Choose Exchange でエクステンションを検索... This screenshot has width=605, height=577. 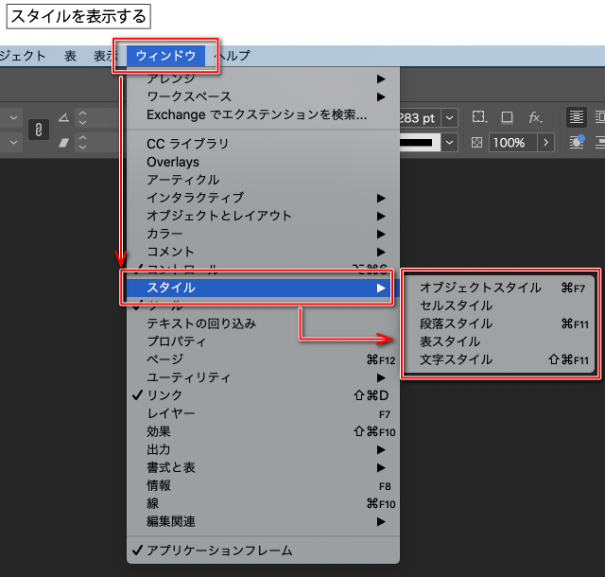click(263, 114)
